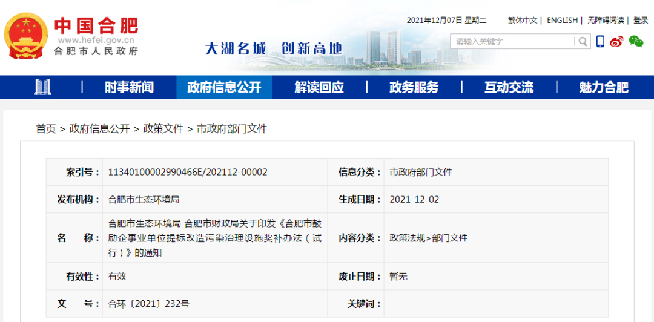
Task: Switch to ENGLISH version
Action: [x=562, y=20]
